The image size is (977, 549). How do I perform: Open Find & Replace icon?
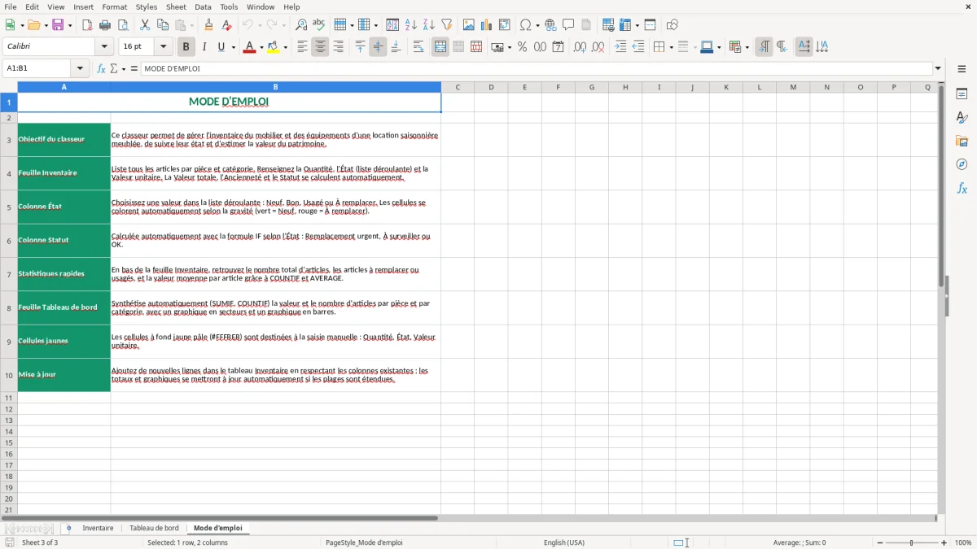point(301,25)
